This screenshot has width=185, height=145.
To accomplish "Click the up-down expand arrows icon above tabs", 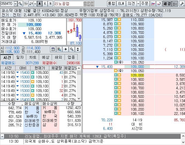I will click(78, 49).
